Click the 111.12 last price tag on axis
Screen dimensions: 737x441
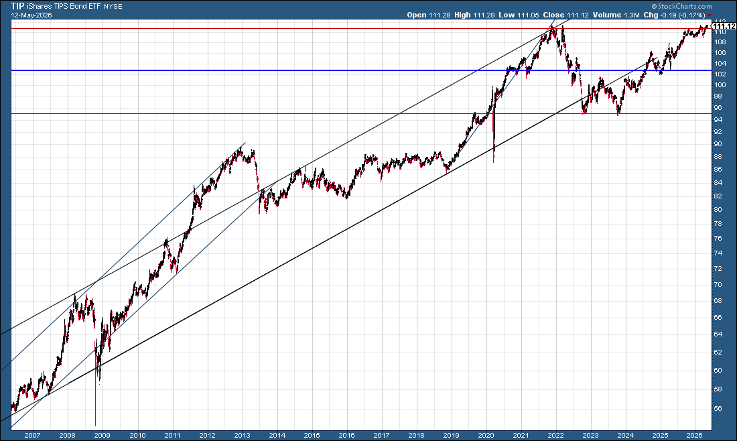coord(724,27)
